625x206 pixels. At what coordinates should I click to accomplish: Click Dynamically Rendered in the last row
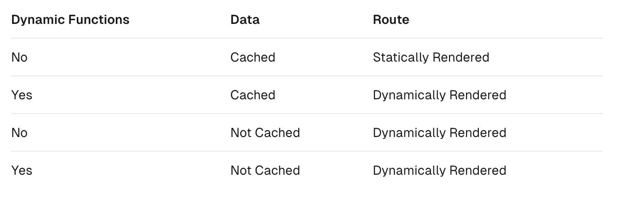click(x=439, y=171)
